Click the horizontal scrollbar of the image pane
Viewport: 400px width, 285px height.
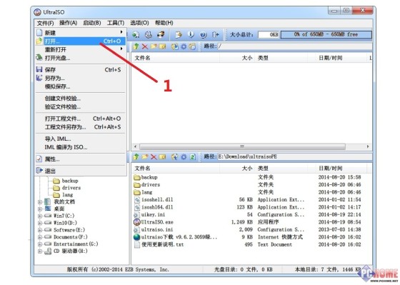(251, 146)
